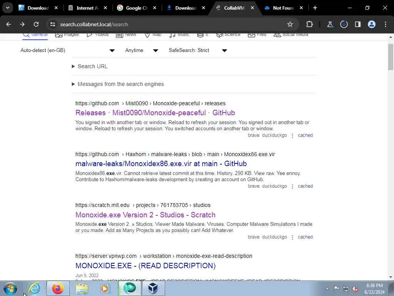
Task: Open site information icon in address bar
Action: [52, 24]
